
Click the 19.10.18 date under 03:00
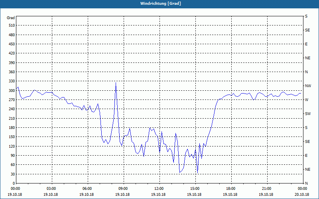coord(51,194)
